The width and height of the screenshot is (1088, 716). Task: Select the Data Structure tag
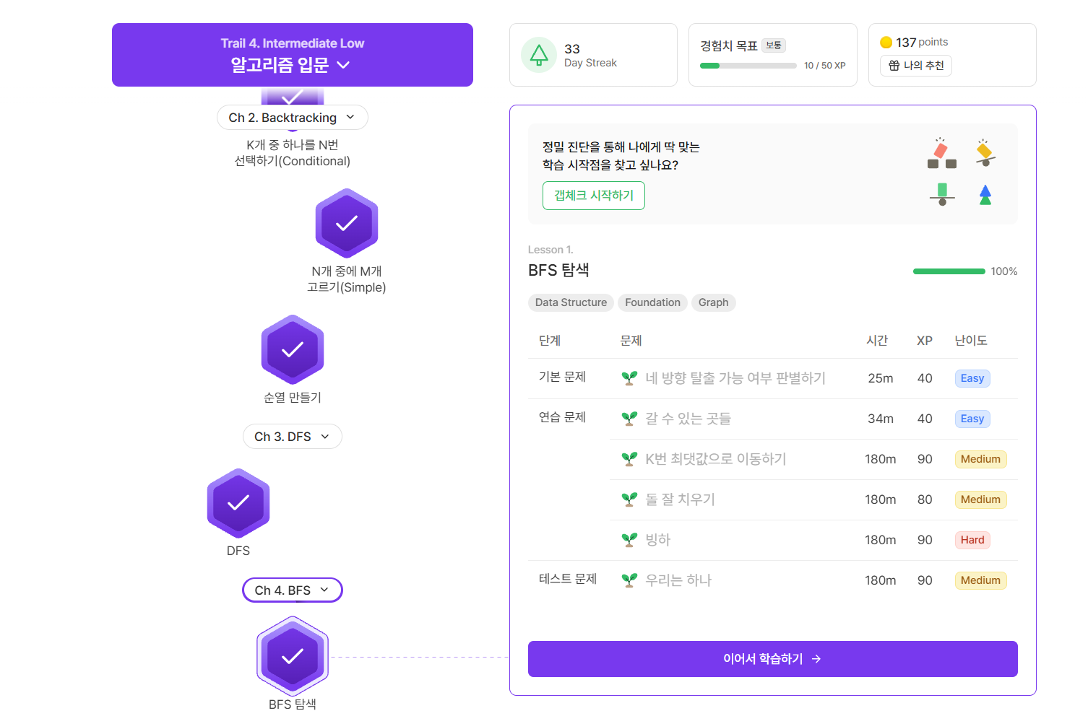tap(571, 302)
